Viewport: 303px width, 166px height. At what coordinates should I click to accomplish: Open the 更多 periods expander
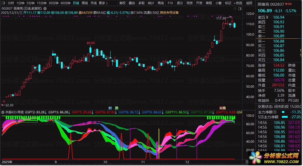pos(103,3)
